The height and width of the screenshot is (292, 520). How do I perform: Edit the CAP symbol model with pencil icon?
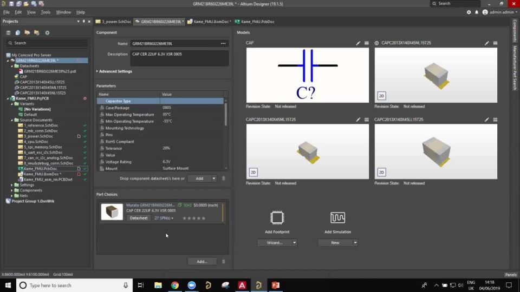(x=358, y=43)
